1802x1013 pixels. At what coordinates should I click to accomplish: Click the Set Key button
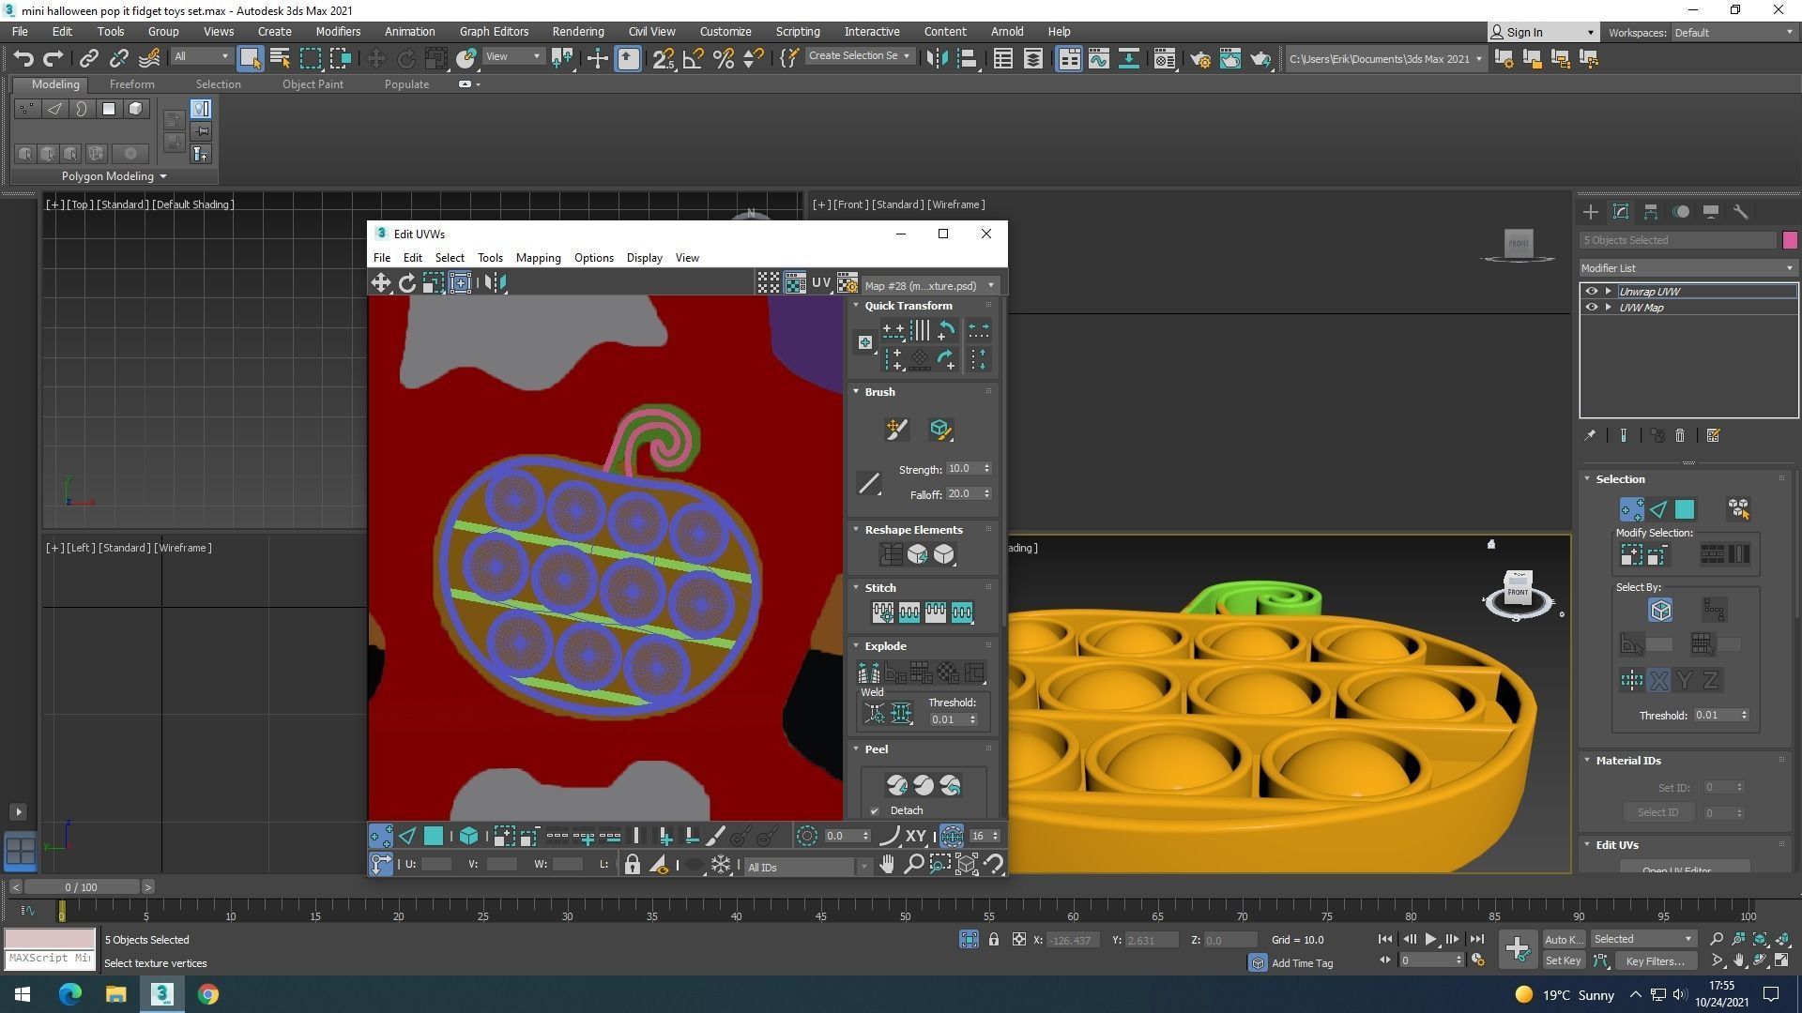tap(1563, 960)
